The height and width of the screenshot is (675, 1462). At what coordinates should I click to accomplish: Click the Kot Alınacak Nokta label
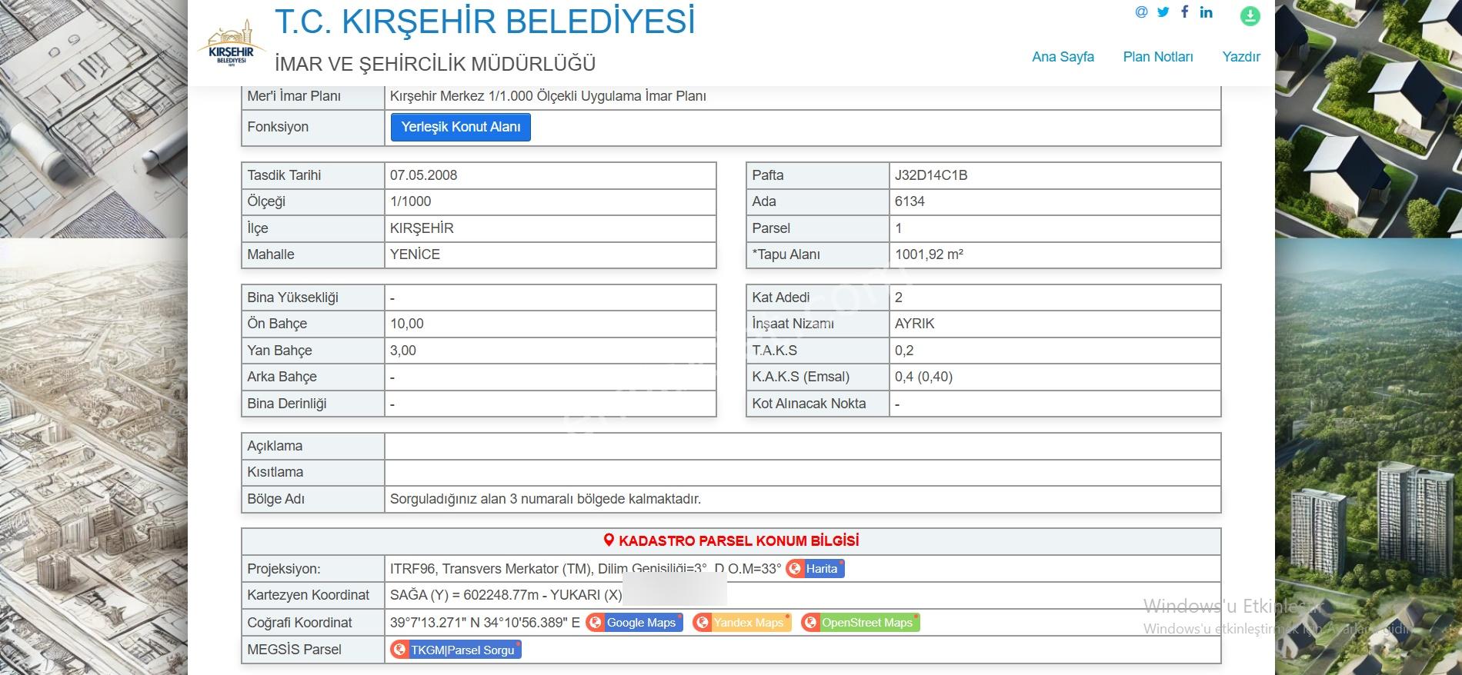pos(809,404)
